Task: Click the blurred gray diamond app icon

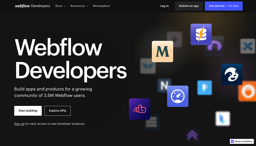Action: click(174, 39)
